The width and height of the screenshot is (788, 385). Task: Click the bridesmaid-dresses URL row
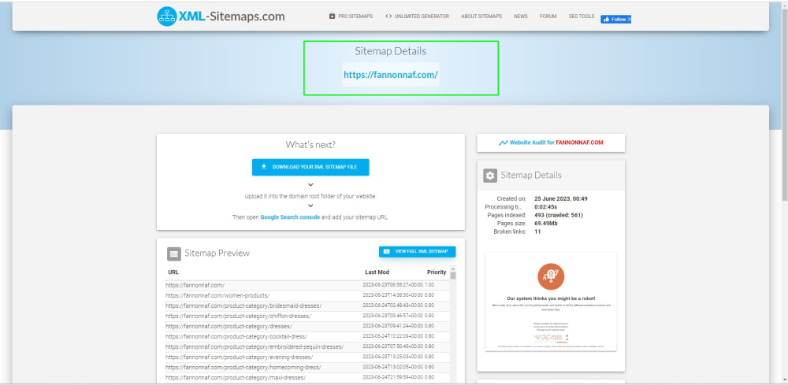243,305
